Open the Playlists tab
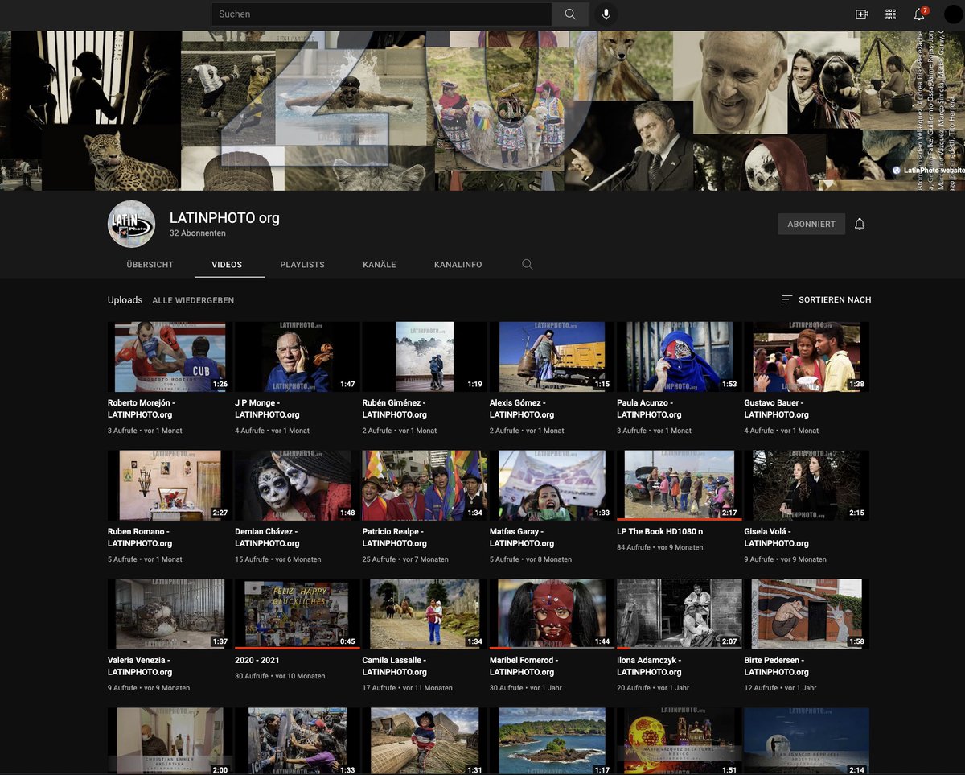965x775 pixels. pyautogui.click(x=302, y=264)
